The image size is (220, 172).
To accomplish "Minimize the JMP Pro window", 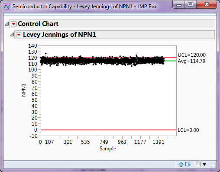I will coord(179,5).
